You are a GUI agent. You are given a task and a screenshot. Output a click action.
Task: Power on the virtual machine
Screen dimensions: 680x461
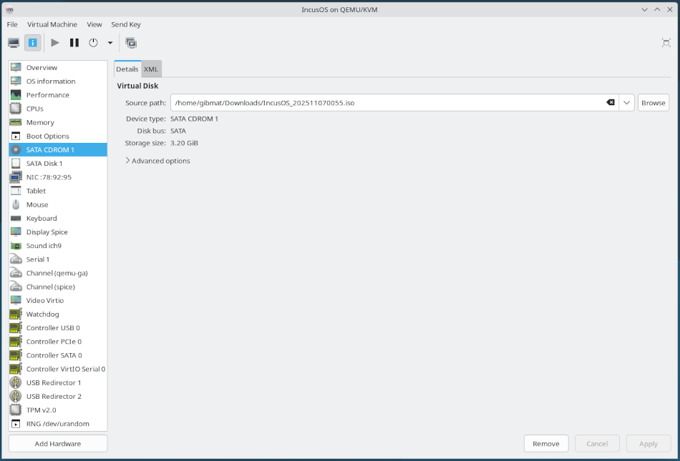54,42
